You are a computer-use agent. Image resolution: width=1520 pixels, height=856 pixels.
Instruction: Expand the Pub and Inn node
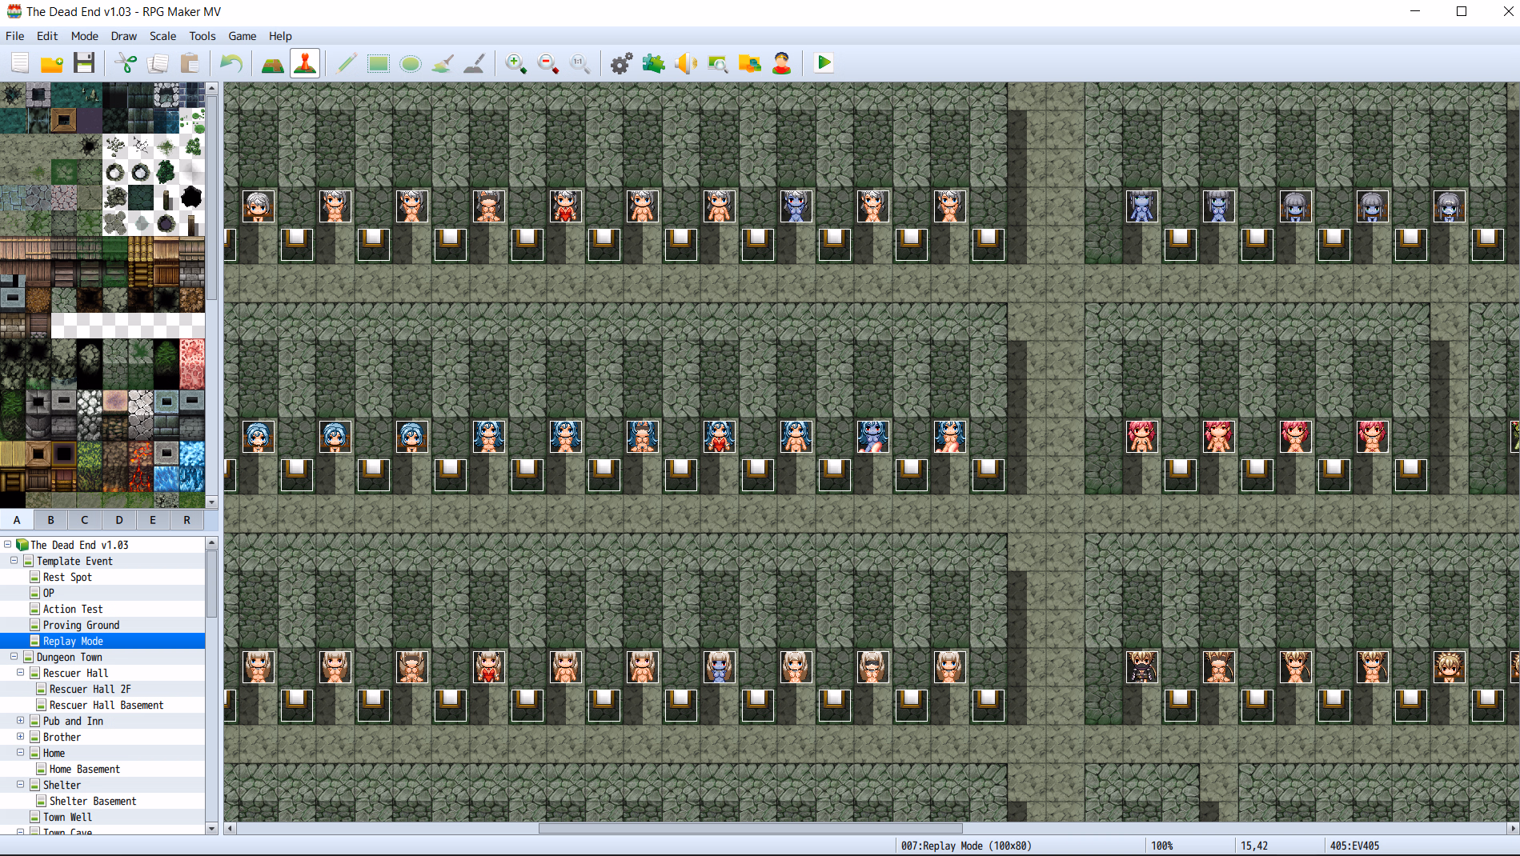pos(20,721)
